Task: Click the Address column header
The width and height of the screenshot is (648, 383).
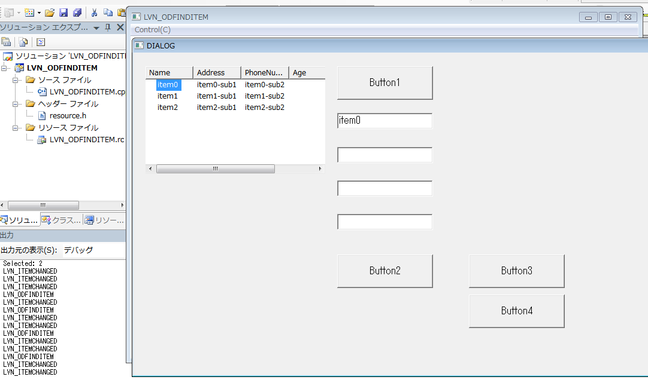Action: tap(217, 72)
